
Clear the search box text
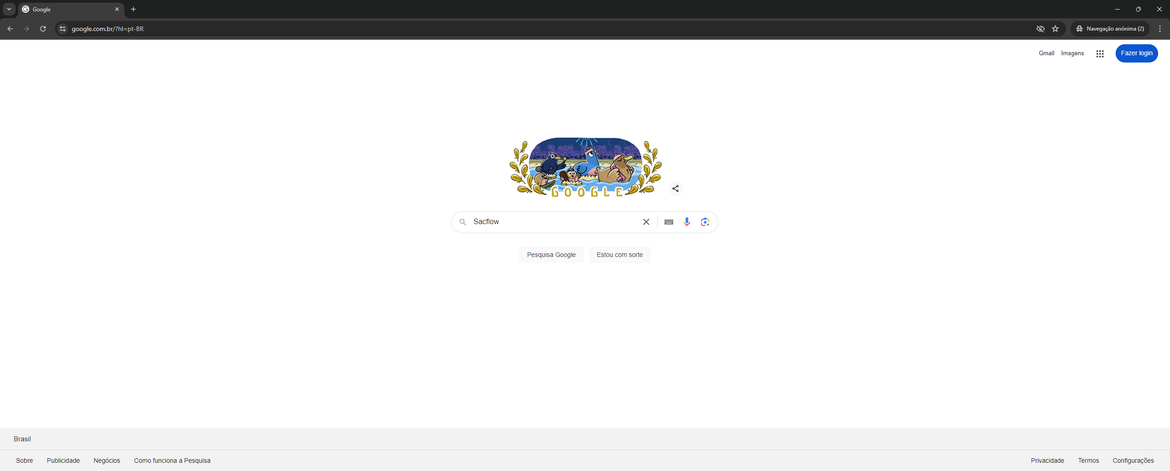[x=646, y=222]
